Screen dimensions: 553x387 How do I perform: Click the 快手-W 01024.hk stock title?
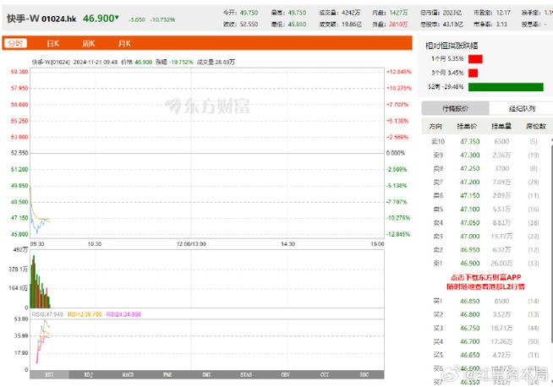coord(41,19)
